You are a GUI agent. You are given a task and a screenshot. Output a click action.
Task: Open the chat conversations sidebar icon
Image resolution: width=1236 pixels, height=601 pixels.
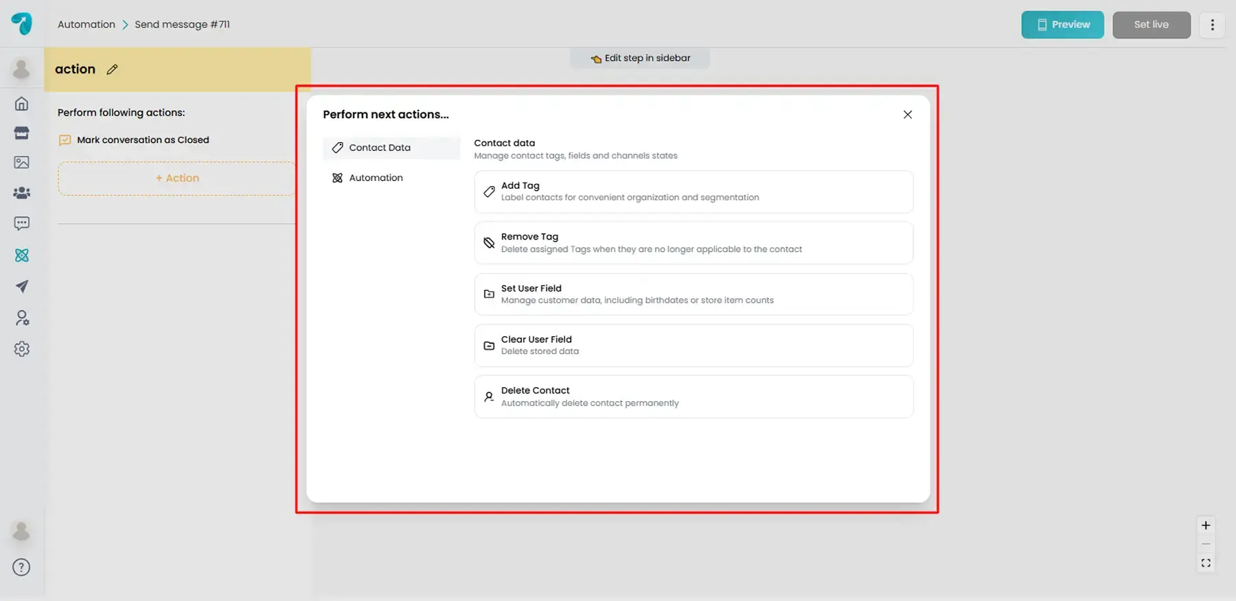pos(22,224)
